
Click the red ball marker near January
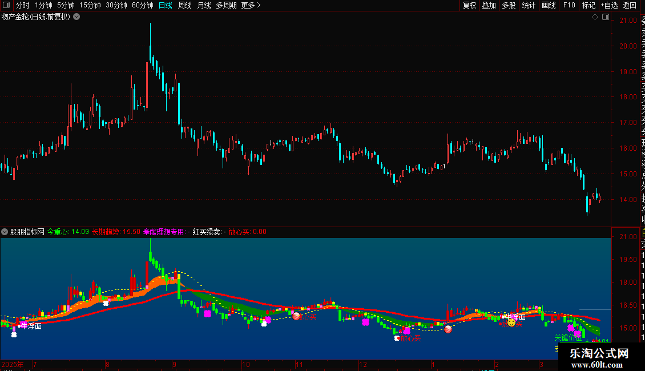(449, 329)
